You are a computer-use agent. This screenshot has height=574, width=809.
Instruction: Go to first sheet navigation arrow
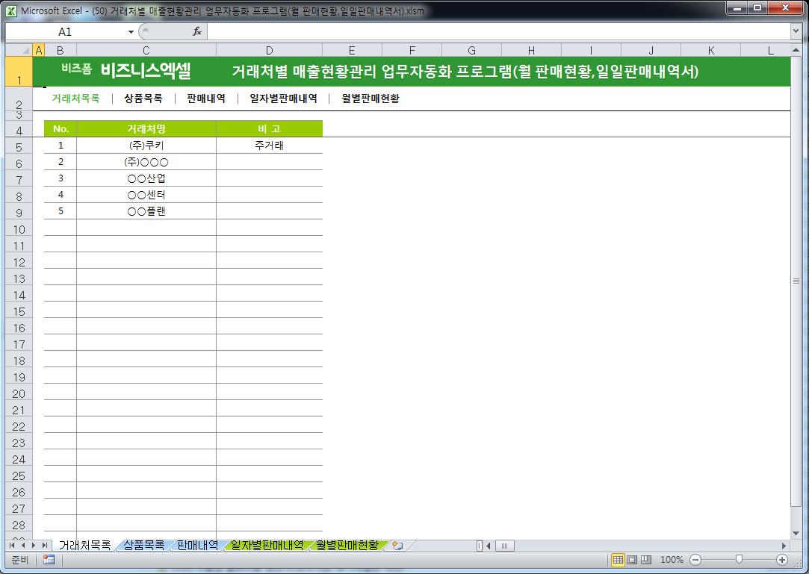(x=12, y=545)
